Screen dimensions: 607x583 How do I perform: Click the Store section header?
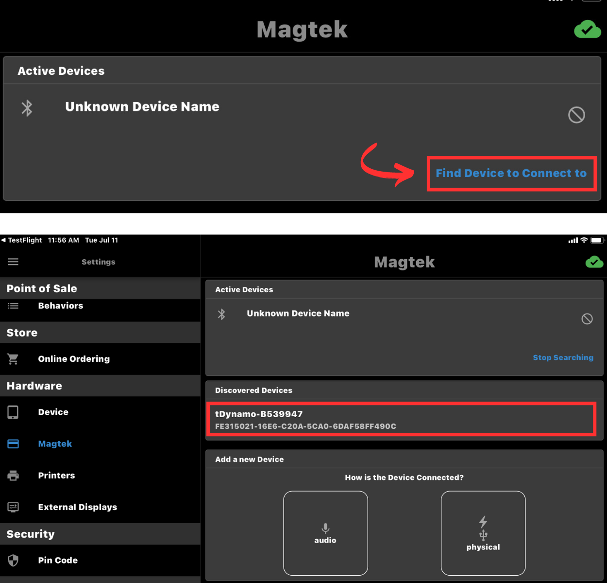[x=100, y=333]
